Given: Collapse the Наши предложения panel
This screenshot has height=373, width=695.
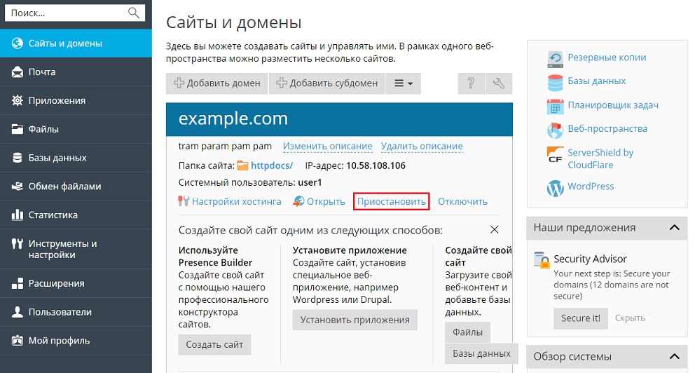Looking at the screenshot, I should [x=674, y=228].
